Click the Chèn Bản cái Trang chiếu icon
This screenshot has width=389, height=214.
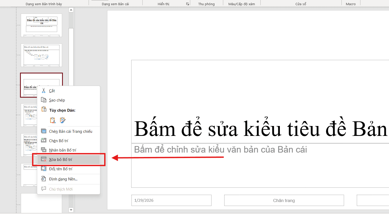click(44, 131)
